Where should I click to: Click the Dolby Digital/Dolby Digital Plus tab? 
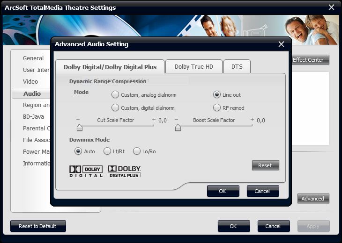[110, 67]
